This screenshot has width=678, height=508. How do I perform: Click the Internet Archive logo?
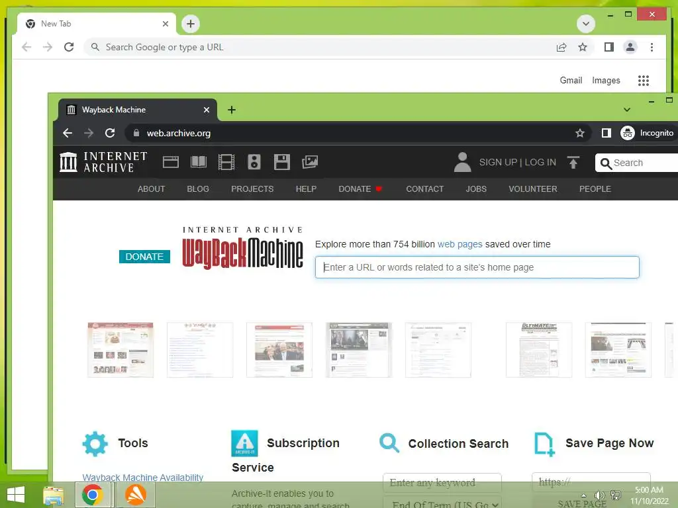click(x=103, y=163)
